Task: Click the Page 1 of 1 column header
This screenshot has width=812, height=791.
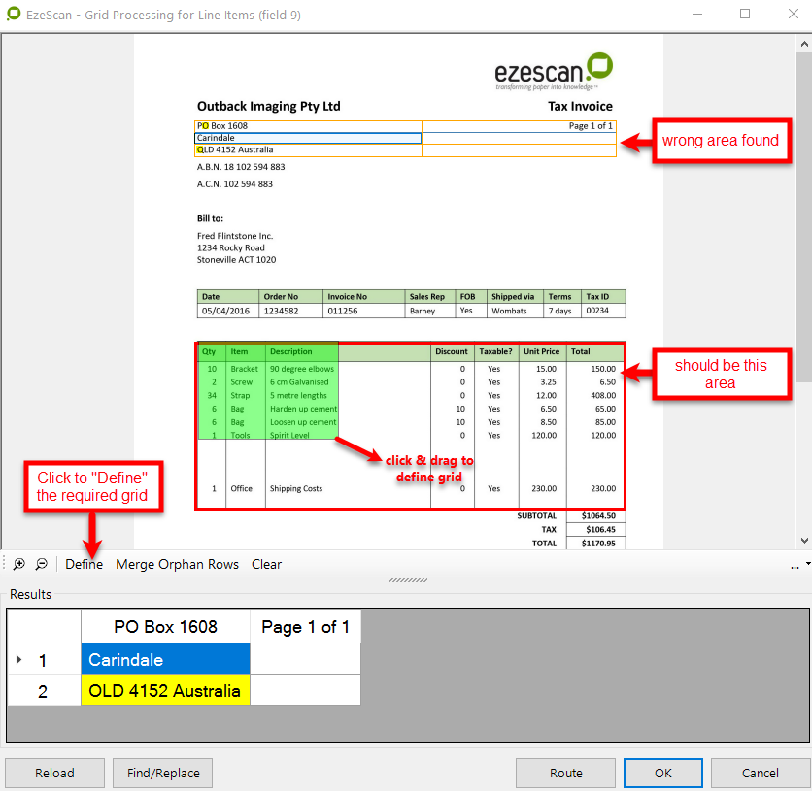Action: 305,627
